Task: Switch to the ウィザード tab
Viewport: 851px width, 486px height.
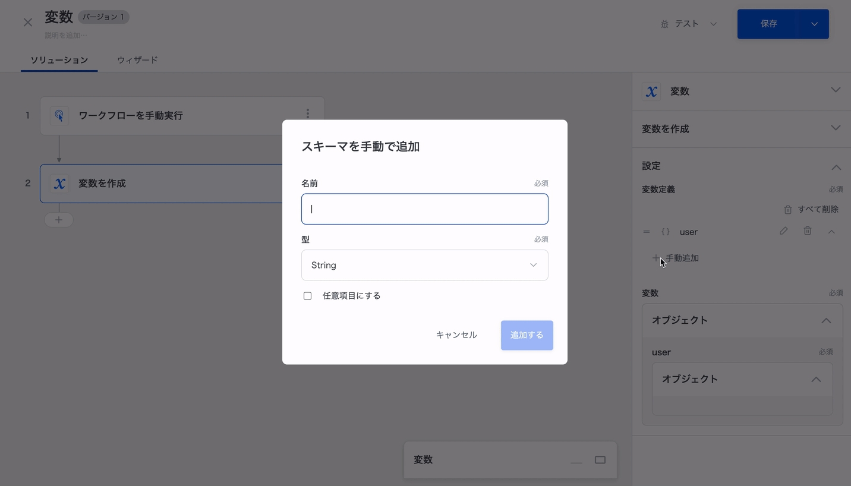Action: click(x=137, y=60)
